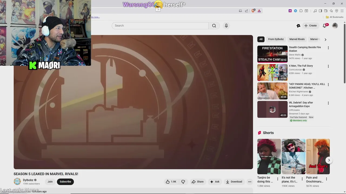This screenshot has height=194, width=346.
Task: Open X Men Full Story thumbnail
Action: (272, 72)
